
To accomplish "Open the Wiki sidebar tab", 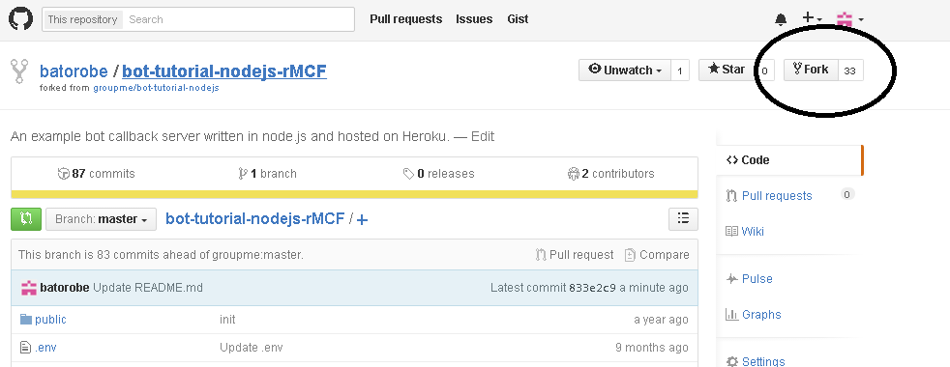I will point(745,232).
